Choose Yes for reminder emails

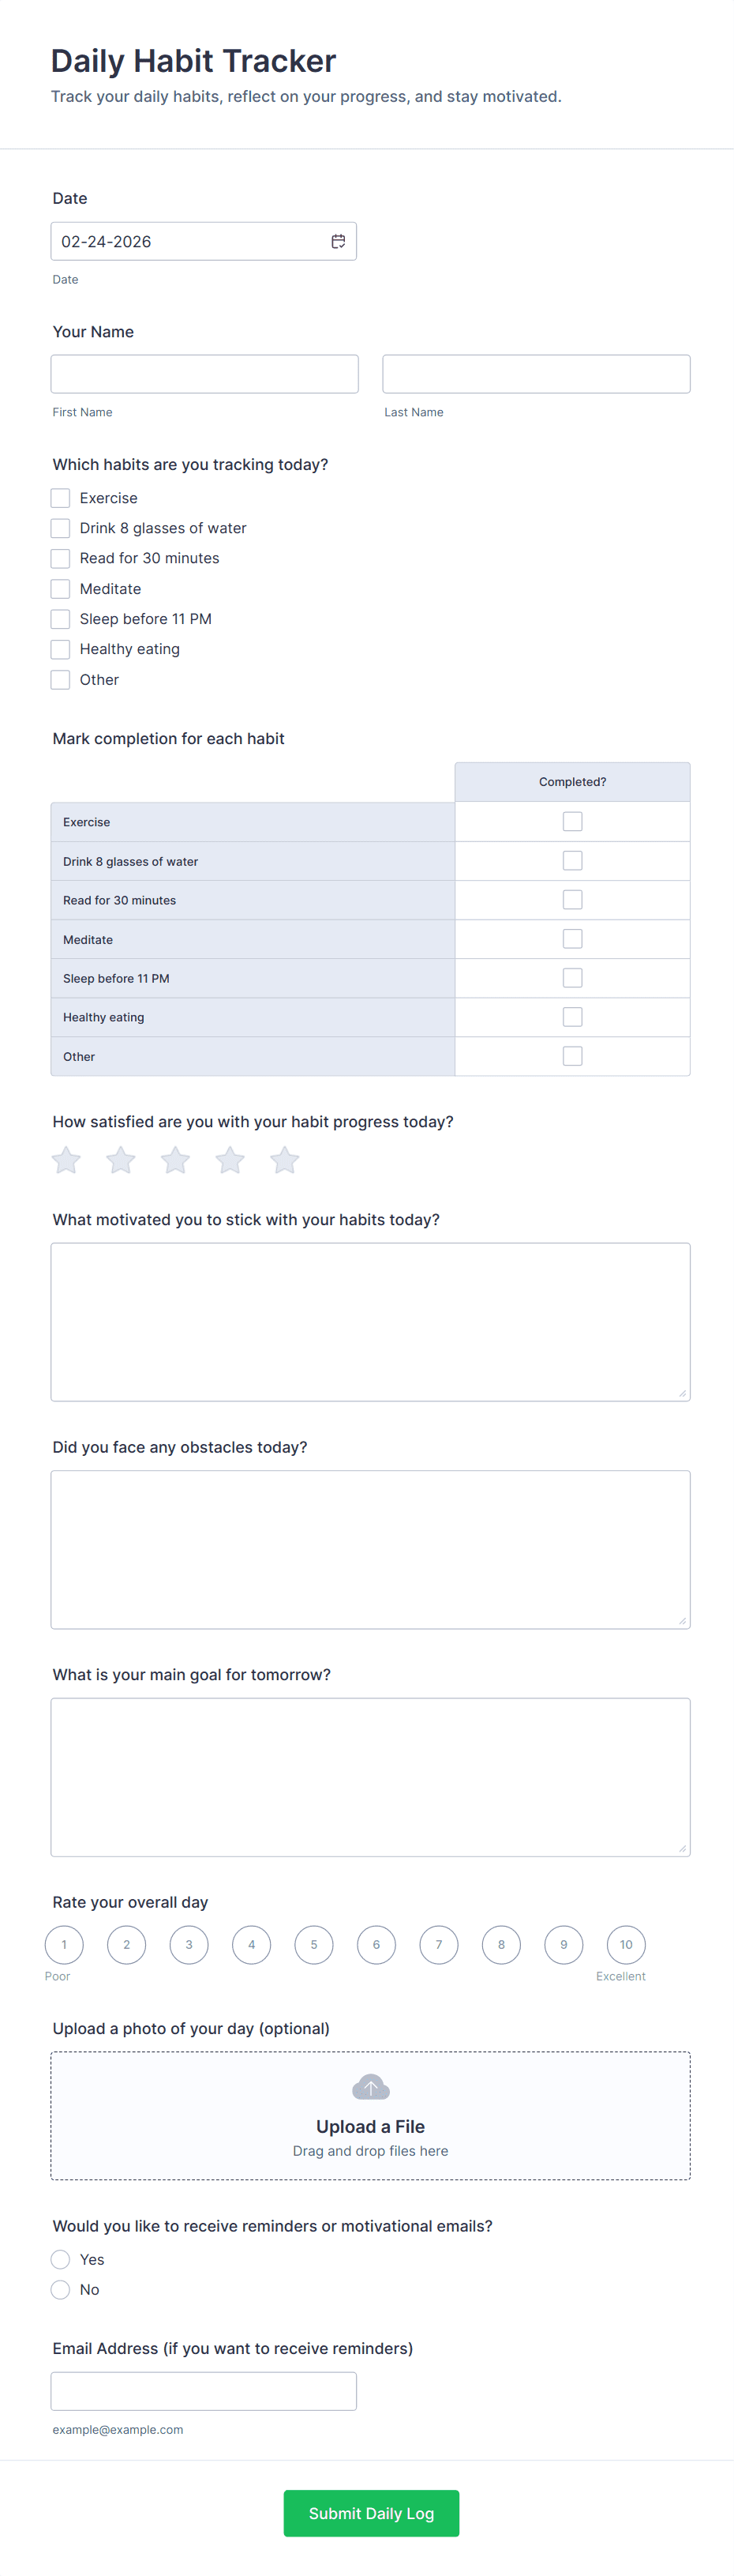tap(61, 2260)
